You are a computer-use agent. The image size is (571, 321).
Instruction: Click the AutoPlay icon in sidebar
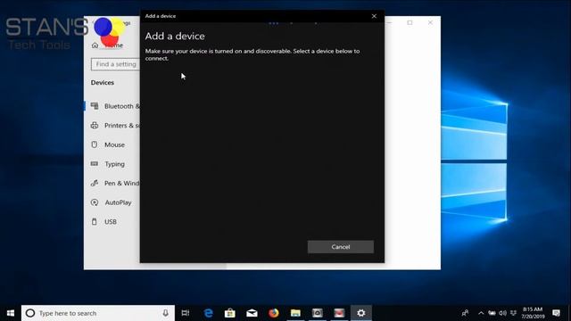tap(95, 202)
